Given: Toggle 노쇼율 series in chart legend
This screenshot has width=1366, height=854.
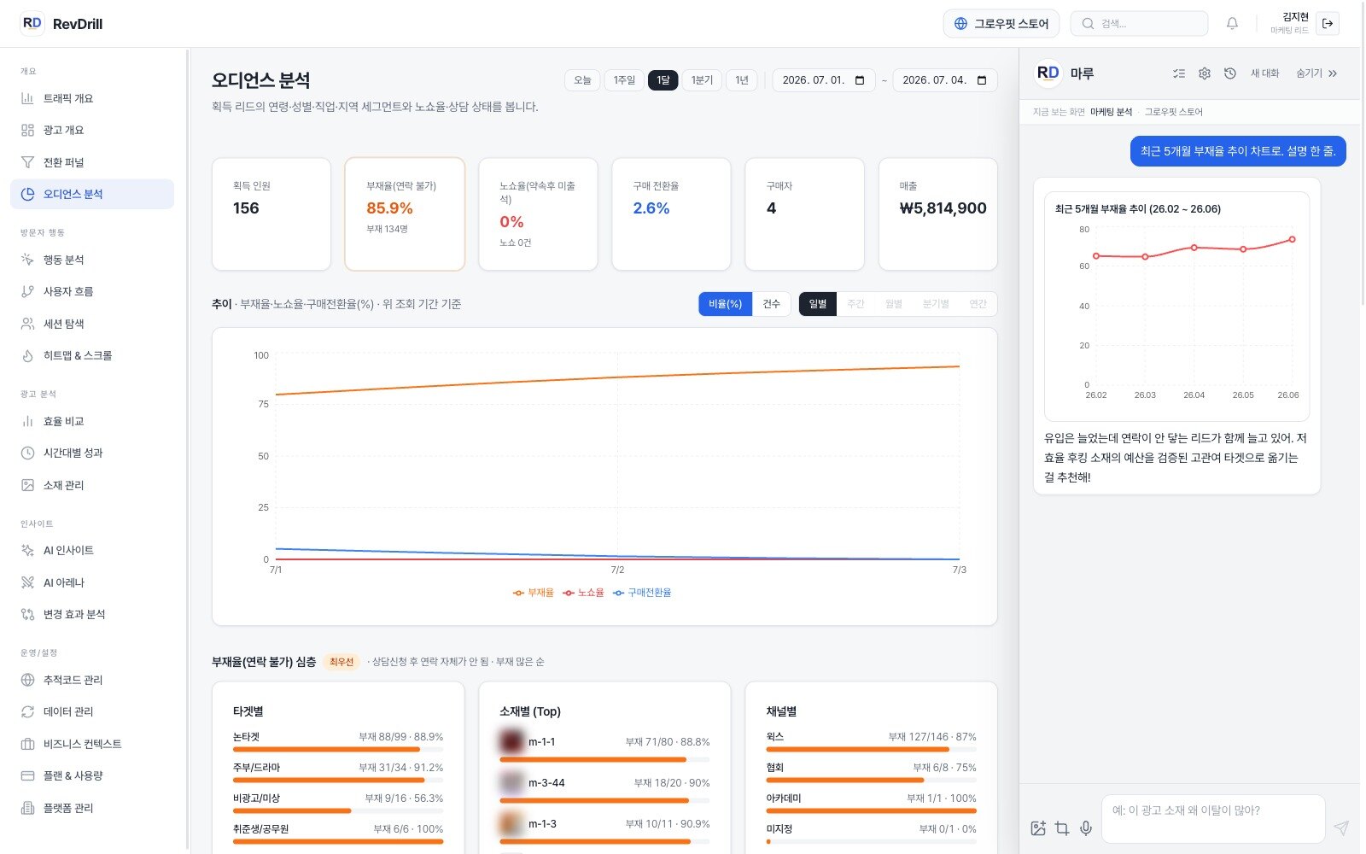Looking at the screenshot, I should (583, 593).
